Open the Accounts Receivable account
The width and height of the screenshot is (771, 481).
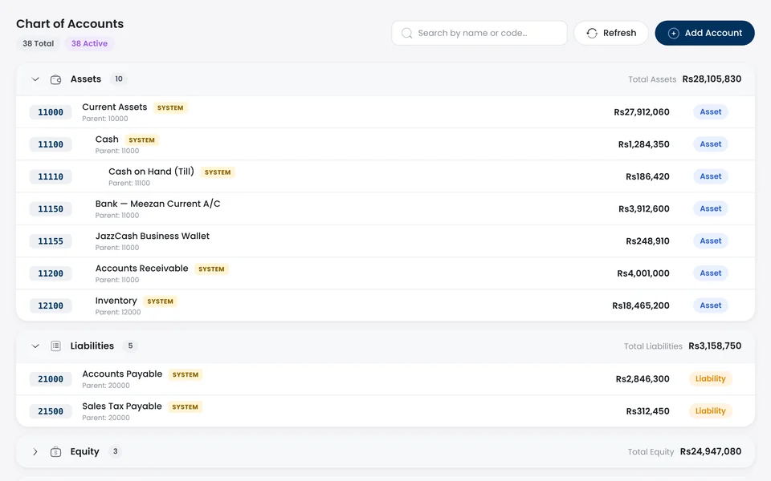pyautogui.click(x=385, y=273)
